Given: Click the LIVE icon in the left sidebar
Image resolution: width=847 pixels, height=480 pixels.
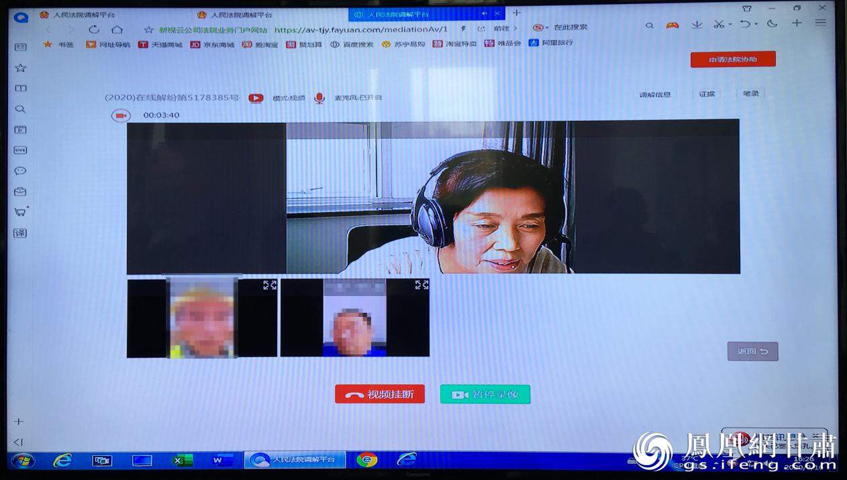Looking at the screenshot, I should pyautogui.click(x=20, y=150).
